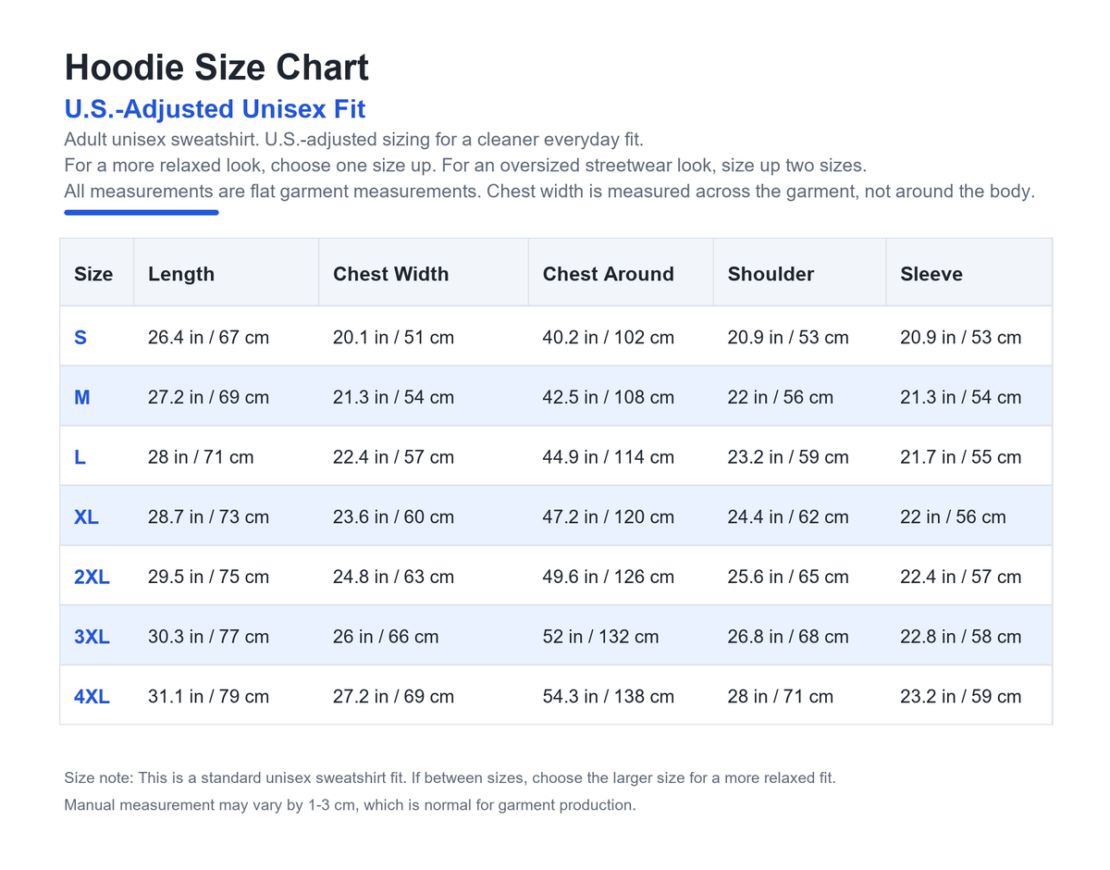
Task: Select the 3XL chest width 26 in cell
Action: (386, 637)
